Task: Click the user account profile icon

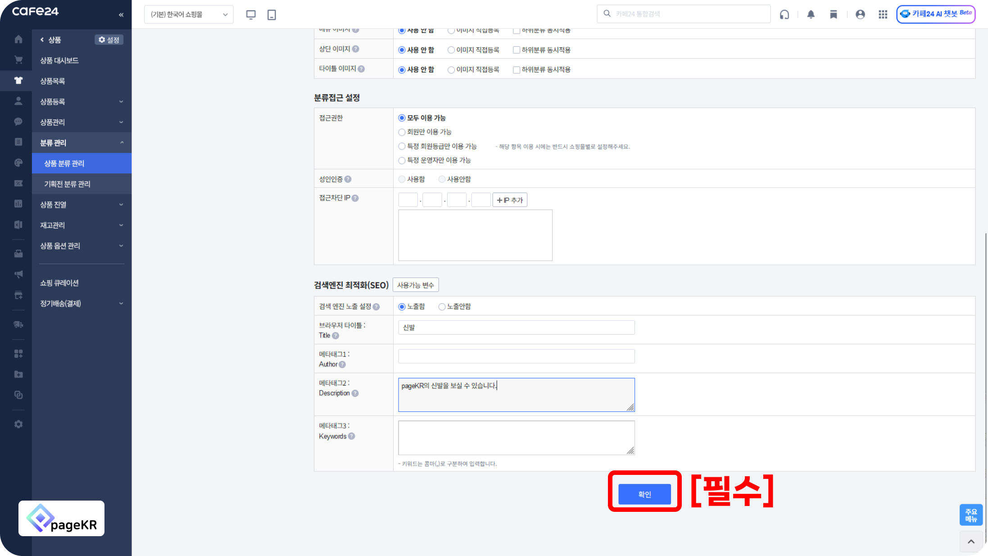Action: click(x=860, y=14)
